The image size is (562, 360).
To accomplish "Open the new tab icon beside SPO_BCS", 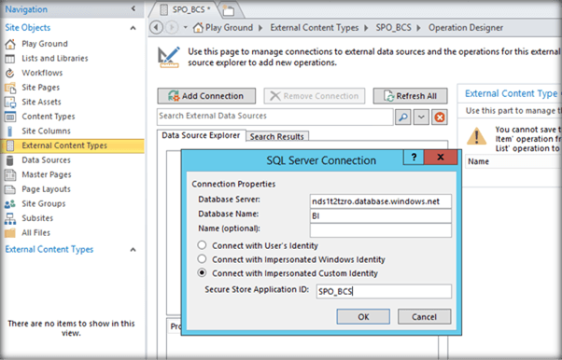I will click(x=229, y=10).
